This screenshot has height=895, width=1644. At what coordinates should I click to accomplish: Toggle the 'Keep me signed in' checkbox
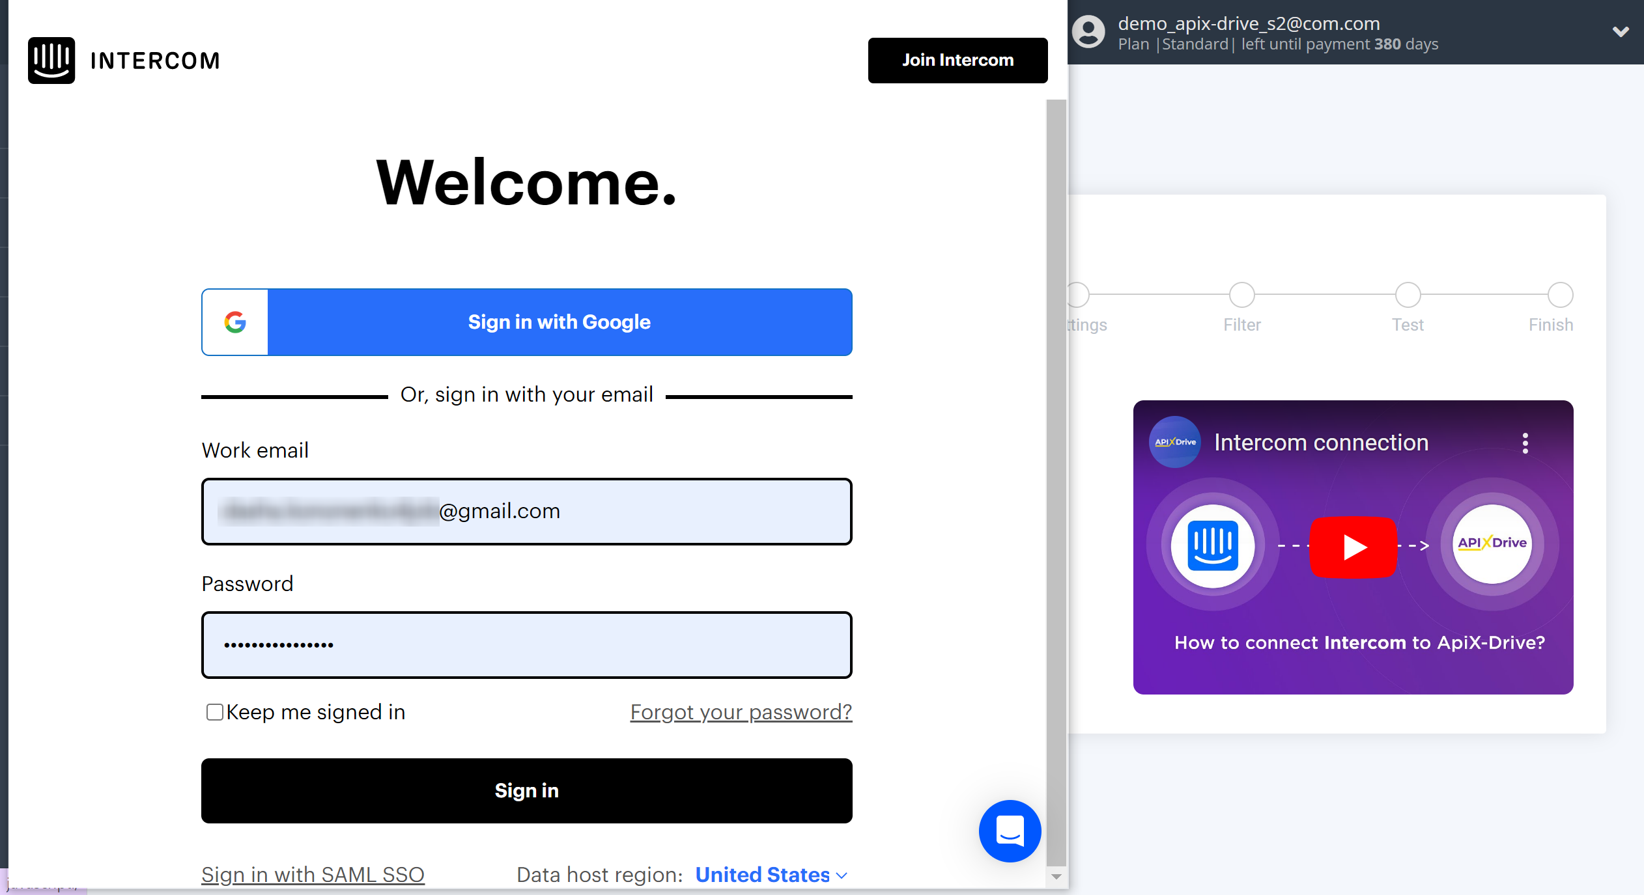tap(213, 712)
